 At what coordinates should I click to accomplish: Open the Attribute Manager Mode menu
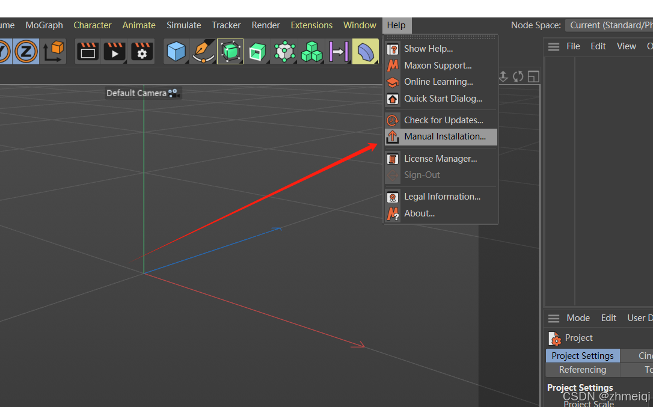pos(578,318)
